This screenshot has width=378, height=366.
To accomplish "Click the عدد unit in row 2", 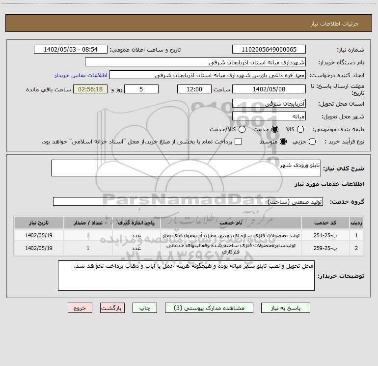I will coord(136,249).
